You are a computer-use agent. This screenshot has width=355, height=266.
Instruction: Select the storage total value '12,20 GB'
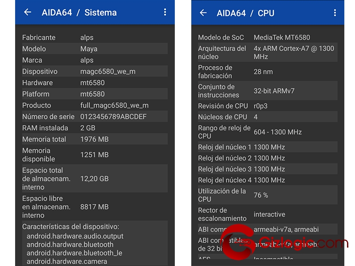(x=95, y=179)
